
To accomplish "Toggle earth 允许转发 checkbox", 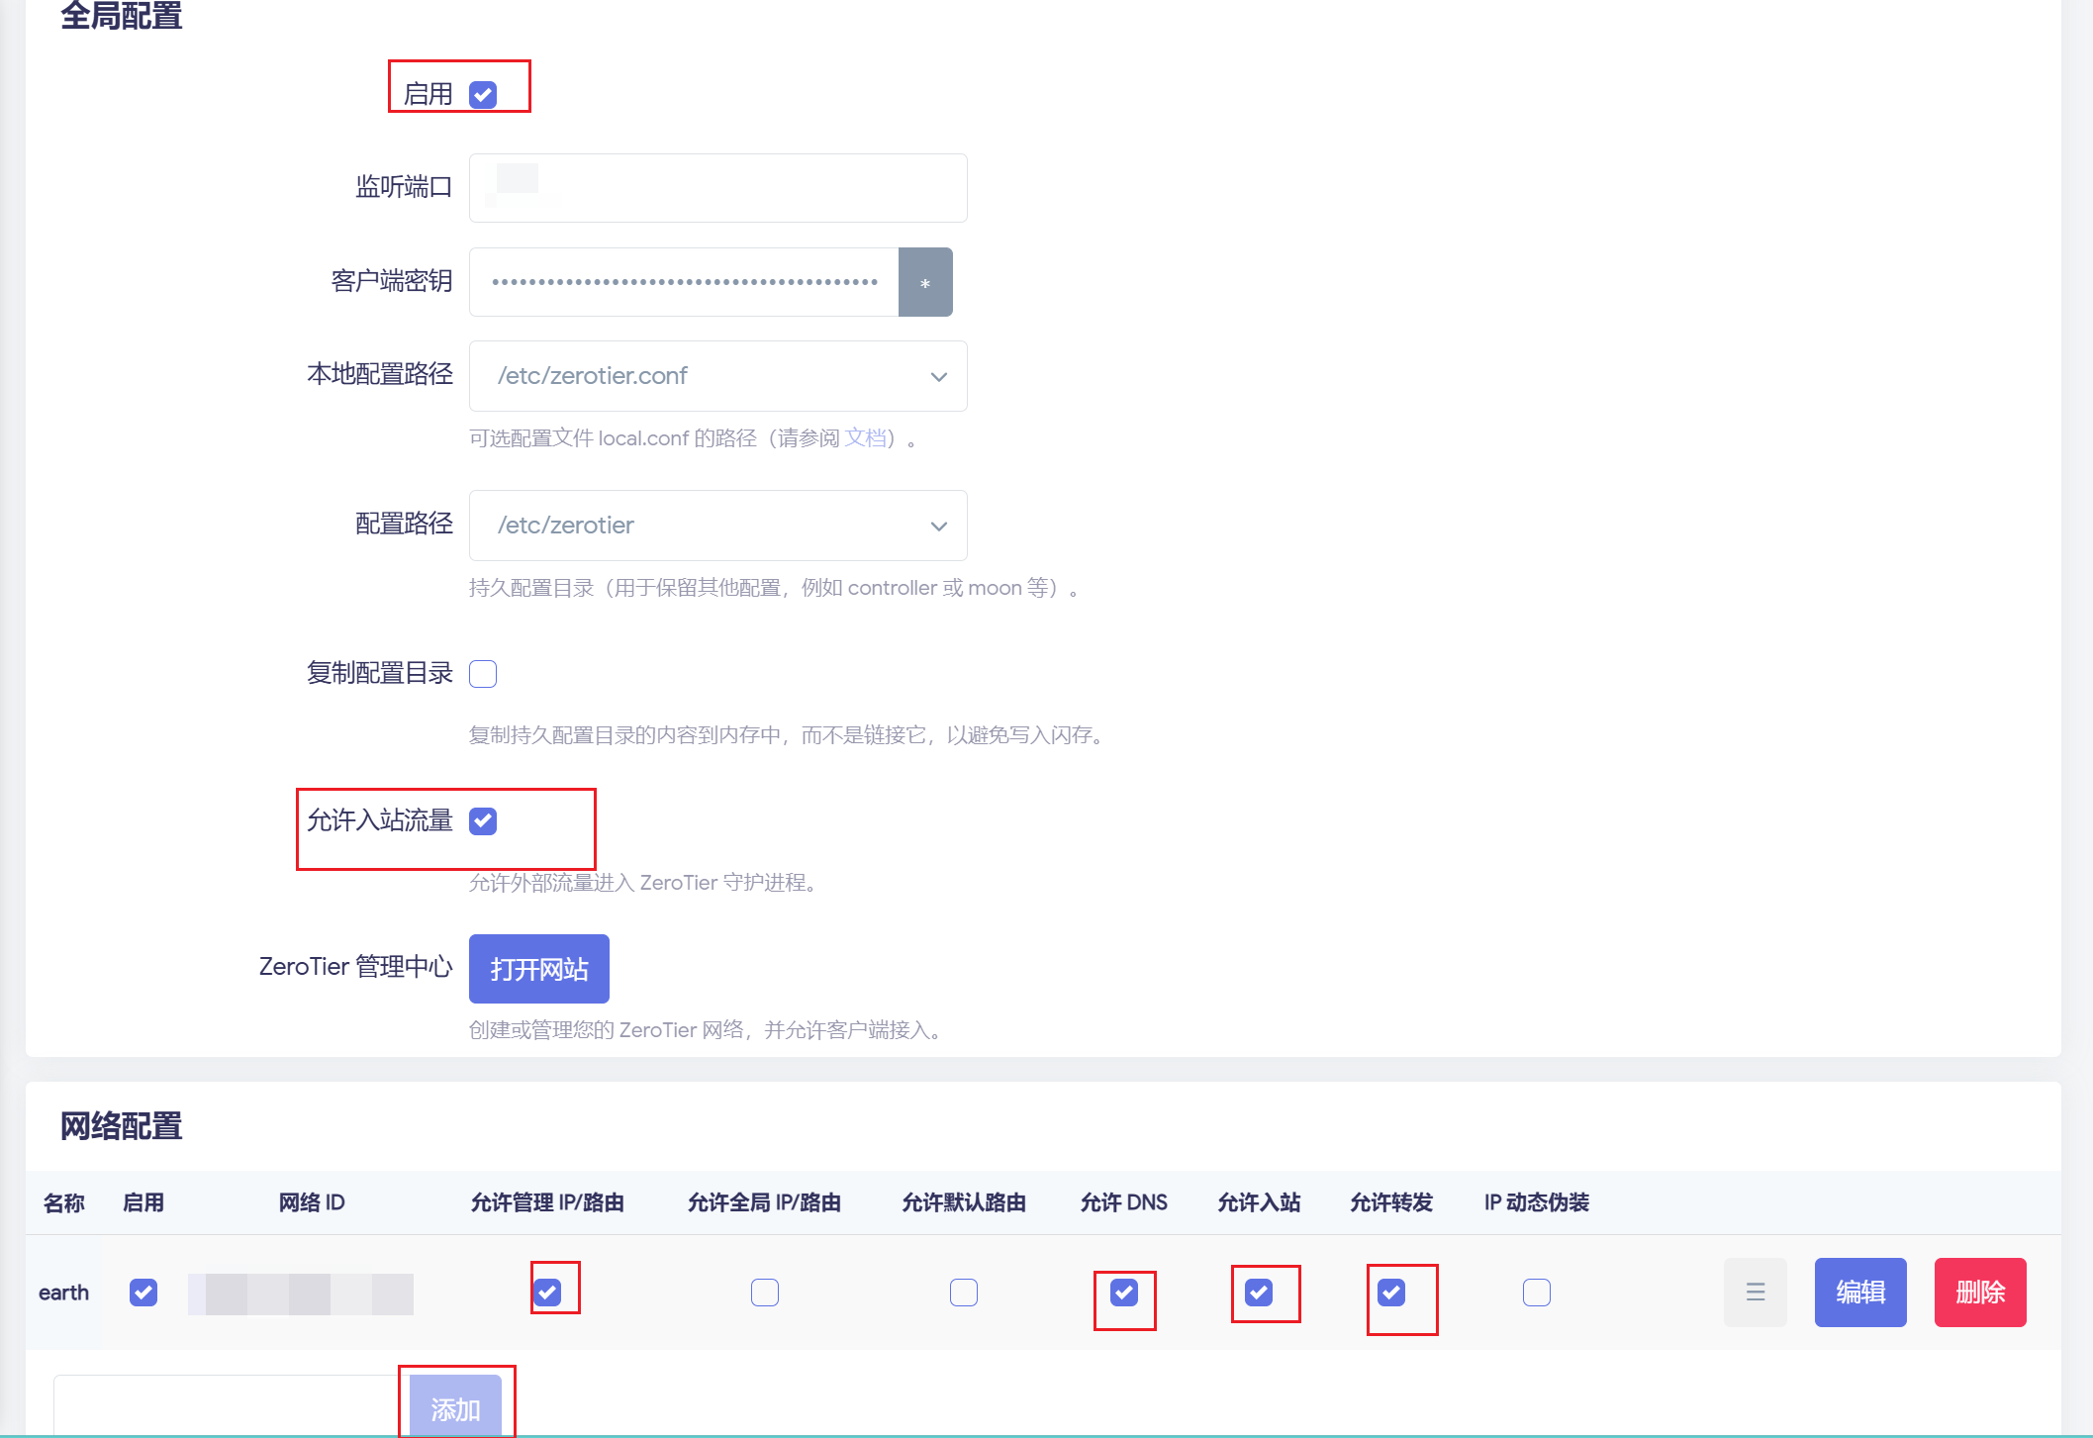I will pos(1391,1293).
